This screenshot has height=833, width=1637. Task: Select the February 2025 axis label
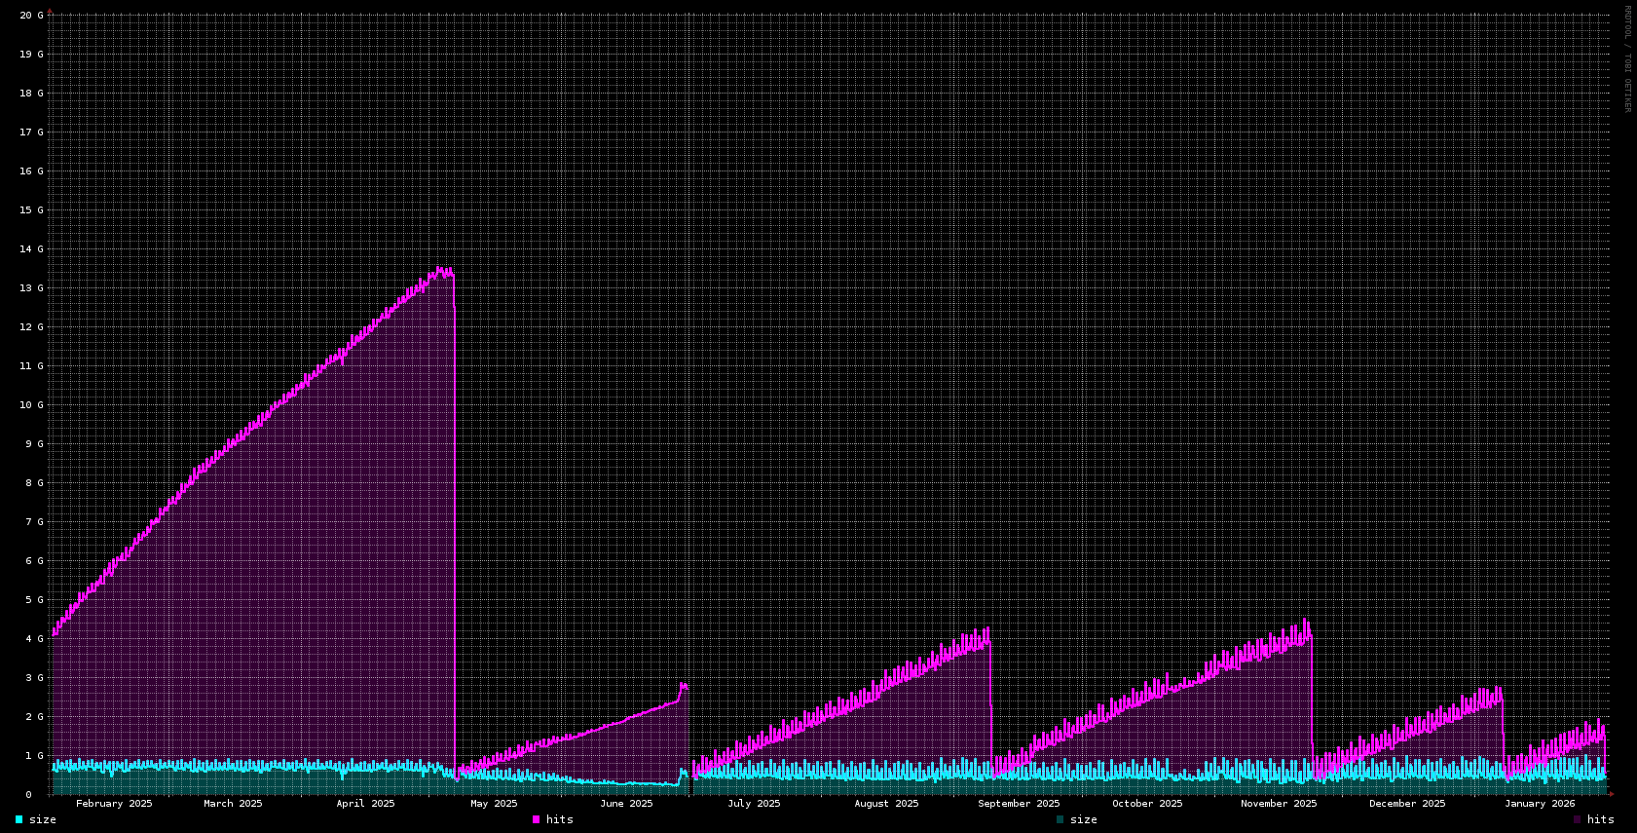point(114,804)
